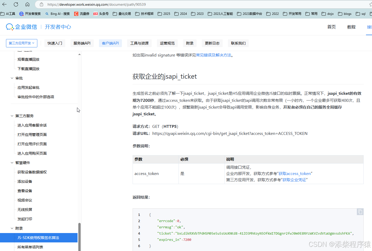Select JS-SDK使用权限签名算法 in sidebar

(39, 238)
